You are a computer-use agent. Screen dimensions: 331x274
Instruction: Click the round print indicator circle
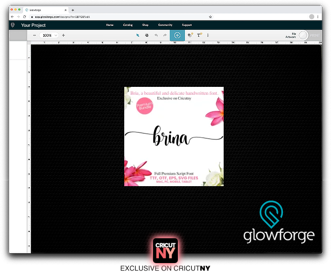click(x=303, y=35)
